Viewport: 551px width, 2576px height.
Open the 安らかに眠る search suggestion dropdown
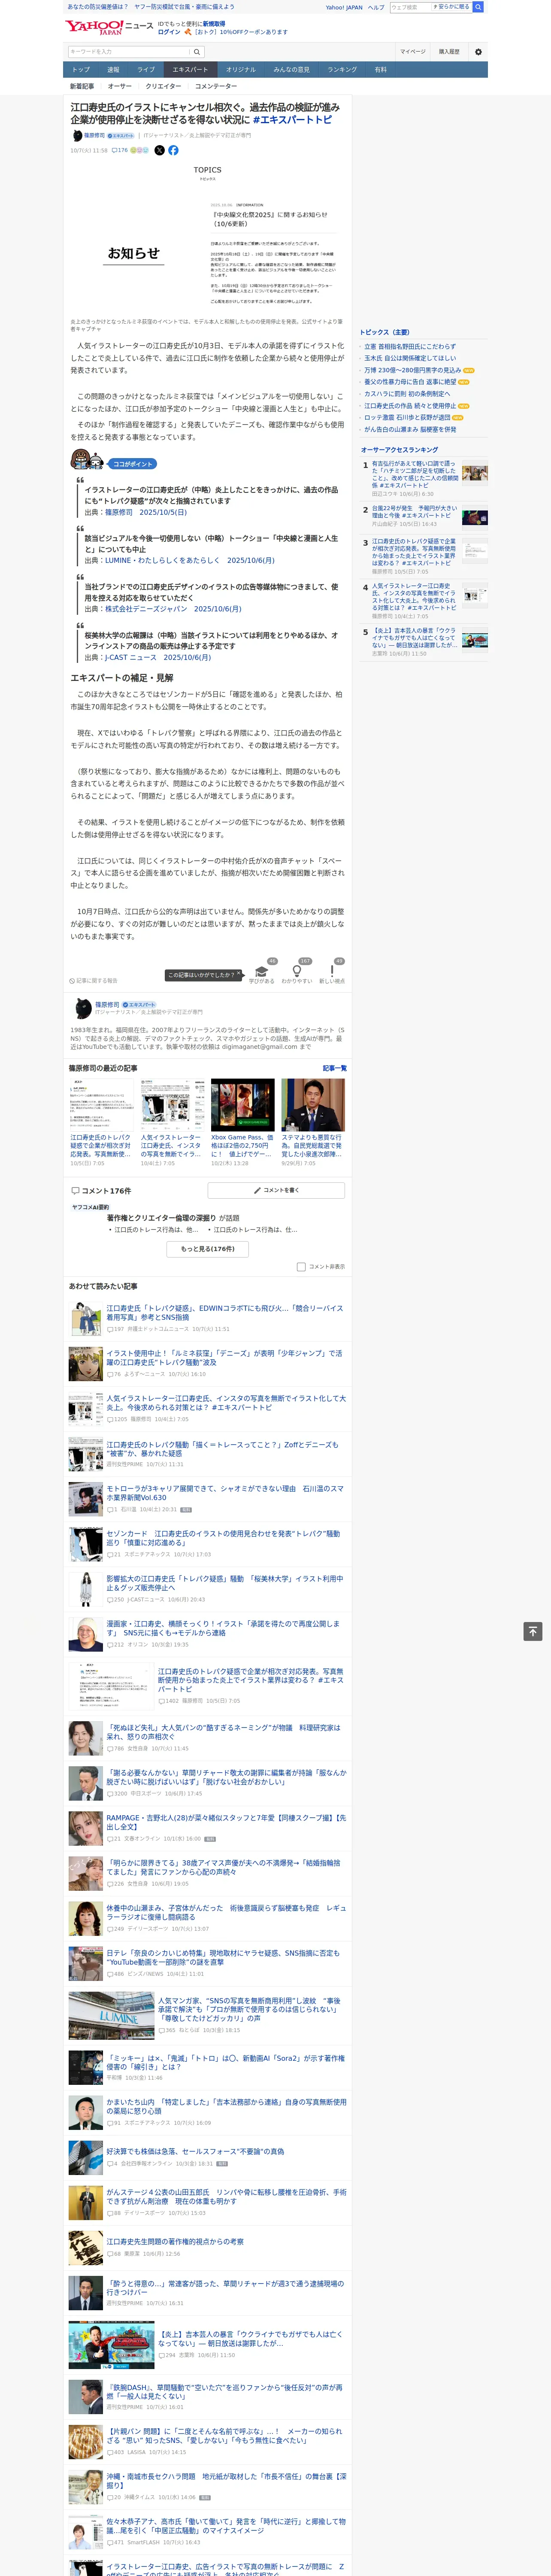pyautogui.click(x=452, y=7)
